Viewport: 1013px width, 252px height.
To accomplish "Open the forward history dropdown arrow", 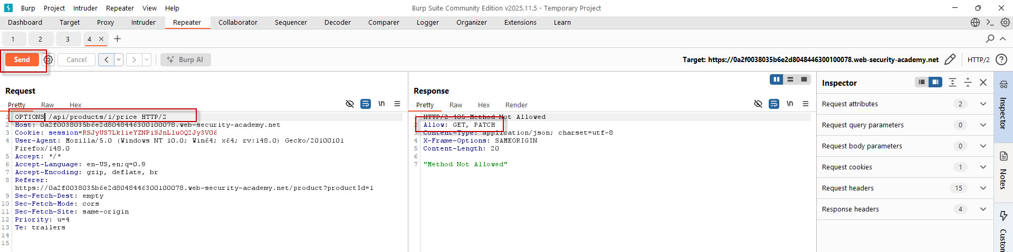I will [x=147, y=60].
